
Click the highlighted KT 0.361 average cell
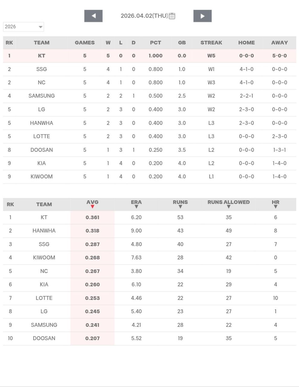point(92,217)
